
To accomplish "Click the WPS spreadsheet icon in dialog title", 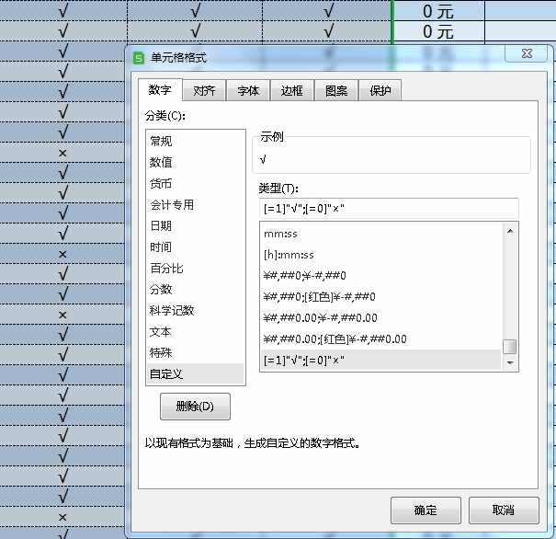I will coord(140,58).
